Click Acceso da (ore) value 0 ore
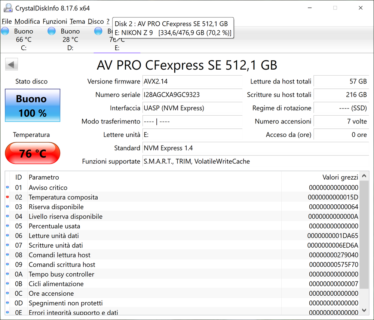Viewport: 374px width, 320px height. pos(341,135)
